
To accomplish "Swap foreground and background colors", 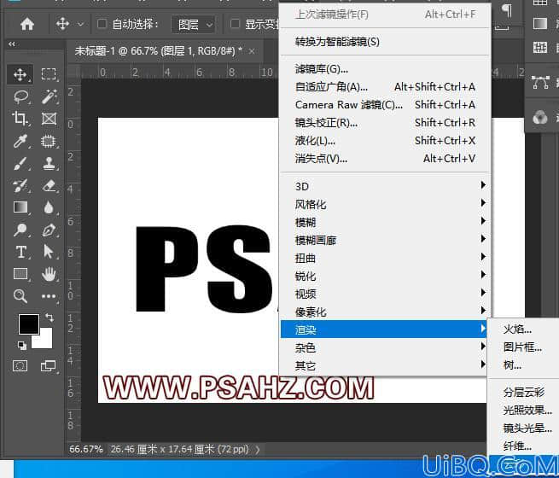I will click(49, 317).
